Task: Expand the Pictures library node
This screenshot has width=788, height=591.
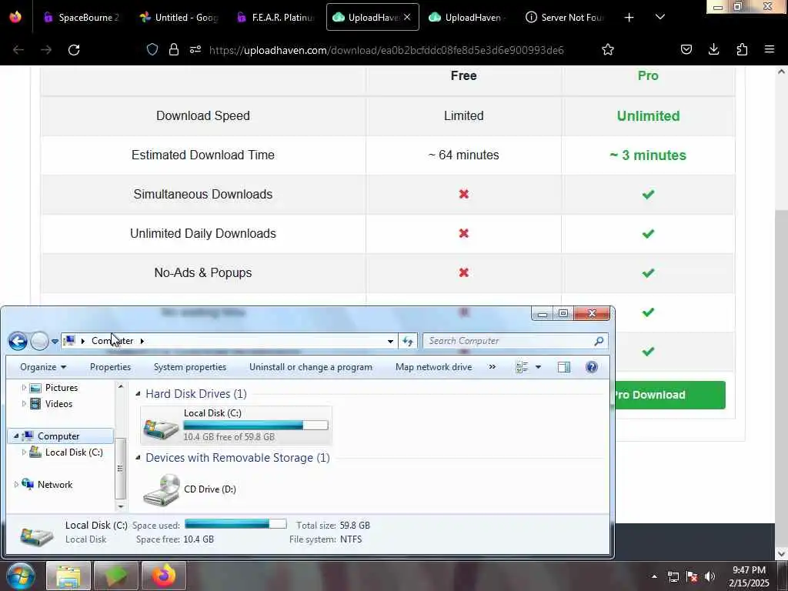Action: pos(24,388)
